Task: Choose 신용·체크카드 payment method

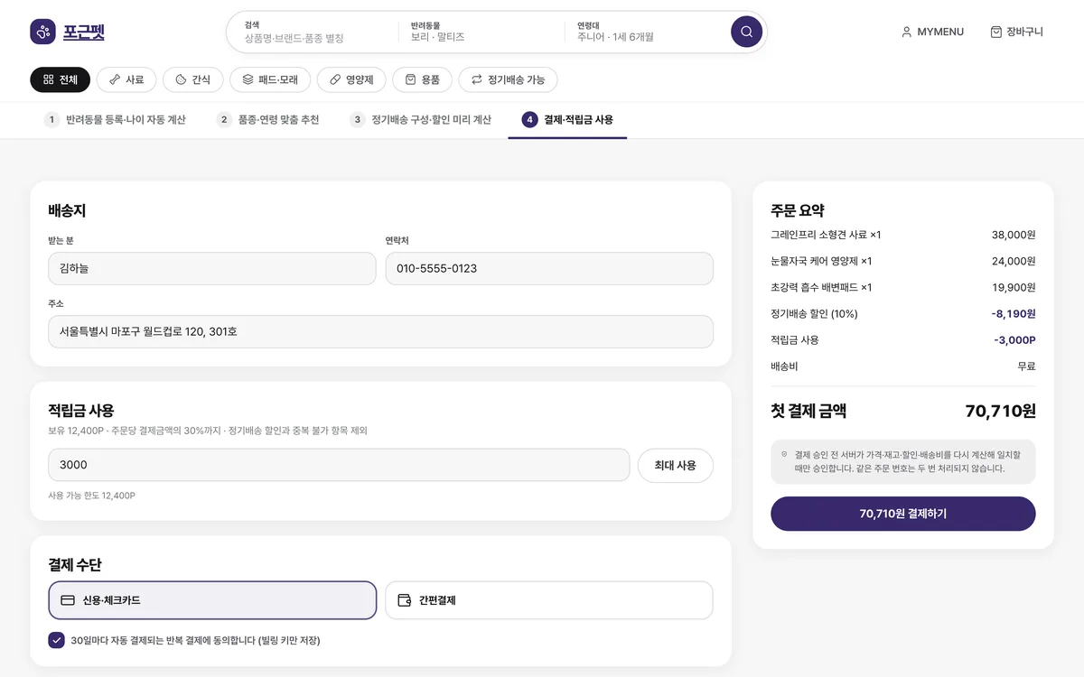Action: [212, 600]
